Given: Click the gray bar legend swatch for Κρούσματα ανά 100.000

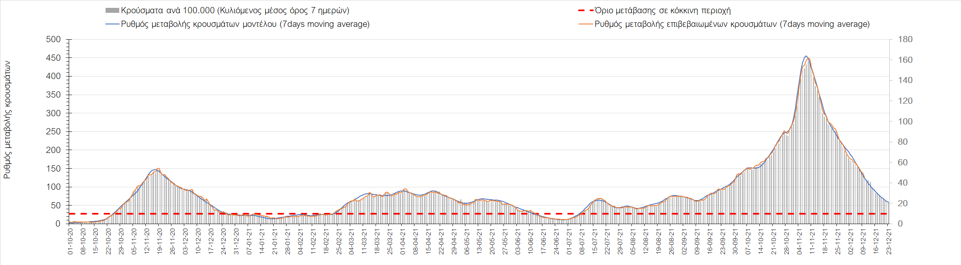Looking at the screenshot, I should click(x=112, y=11).
